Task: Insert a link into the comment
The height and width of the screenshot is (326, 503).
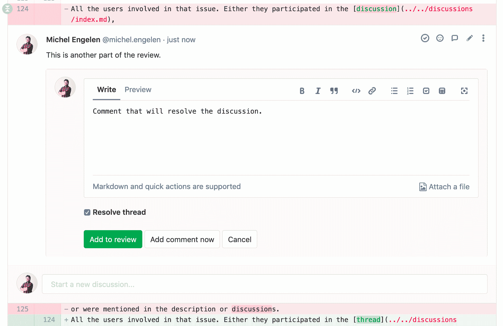Action: click(372, 91)
